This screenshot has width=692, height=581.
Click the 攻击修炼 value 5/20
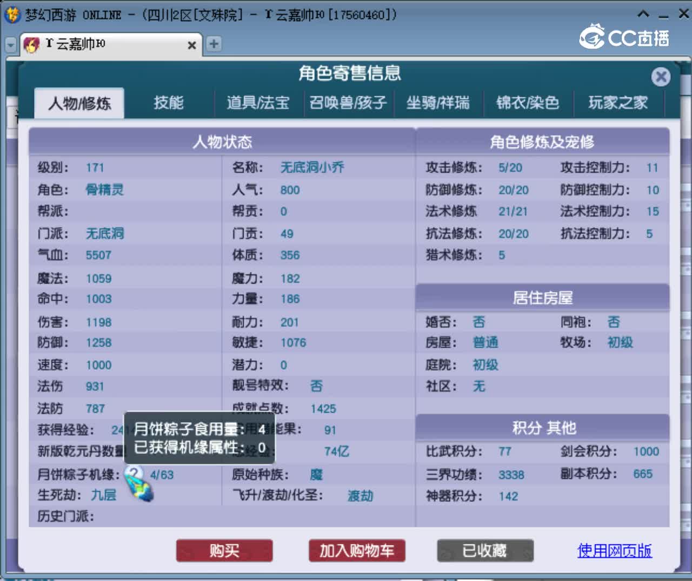(x=510, y=168)
